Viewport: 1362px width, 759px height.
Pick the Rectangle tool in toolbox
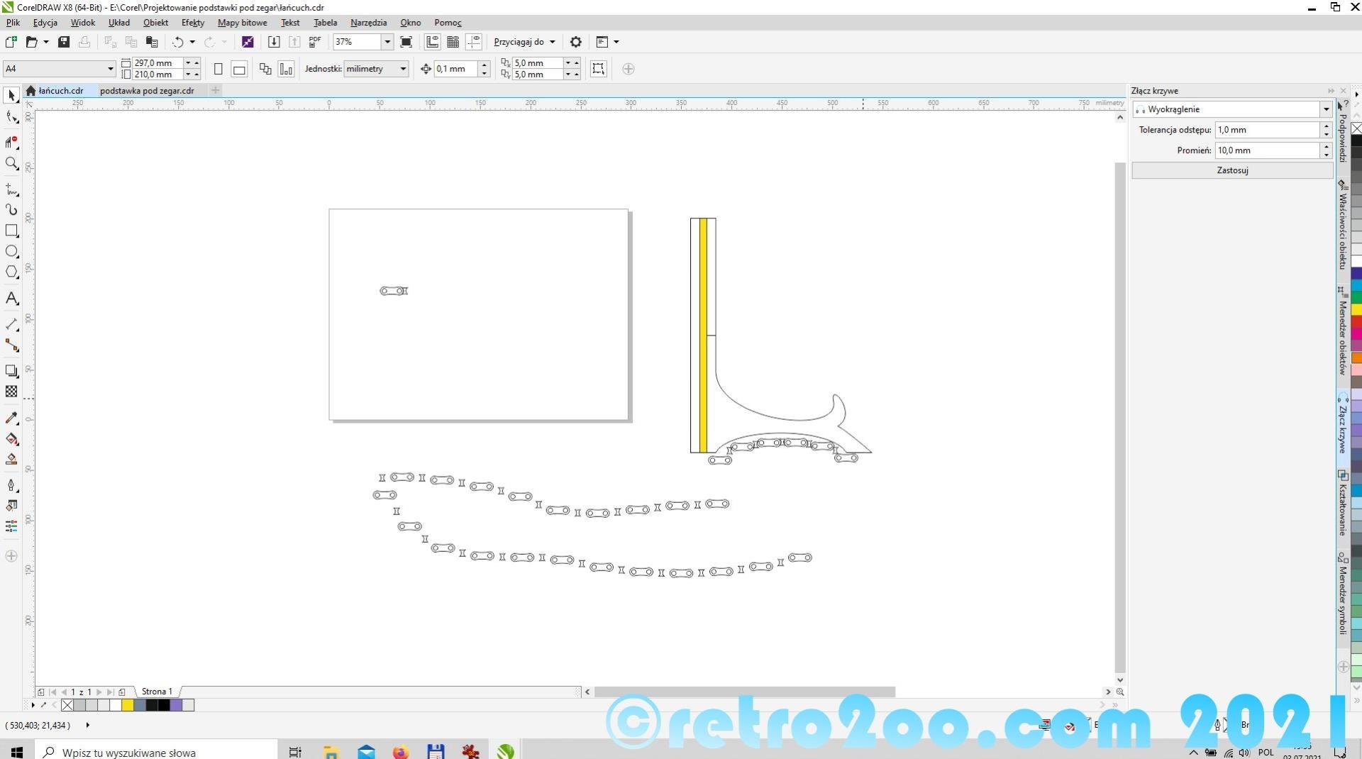click(11, 231)
